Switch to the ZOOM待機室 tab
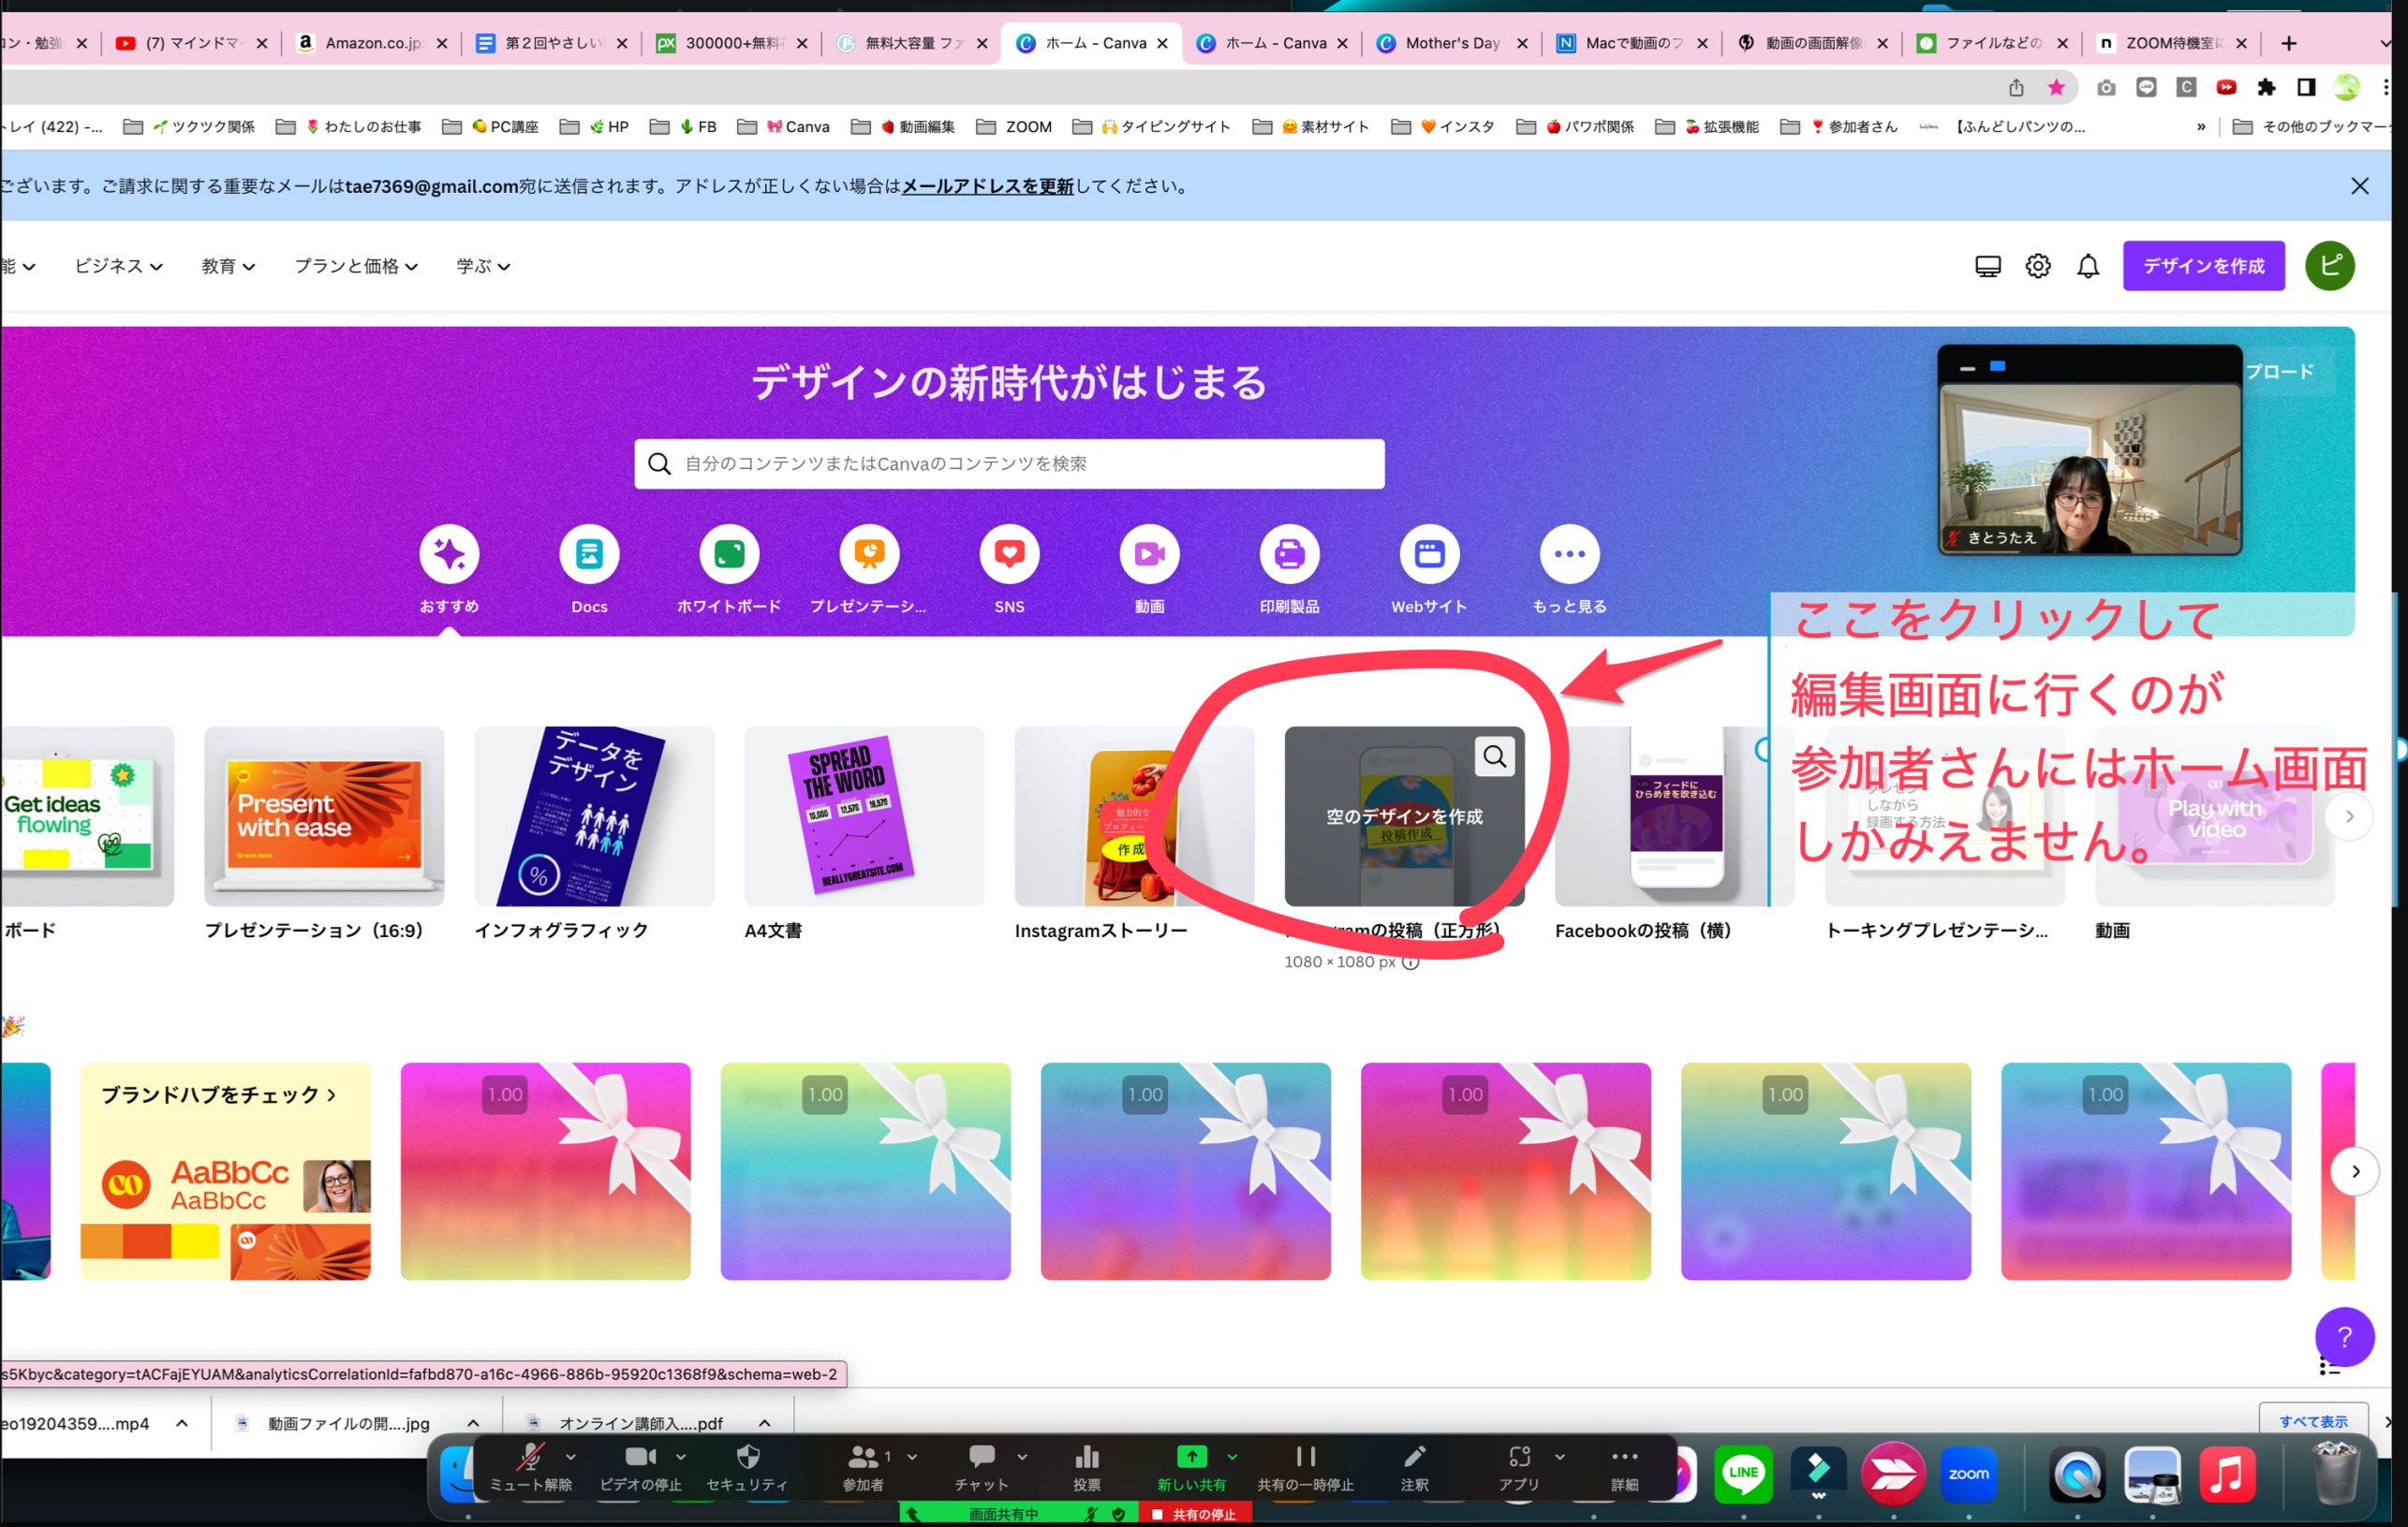Viewport: 2408px width, 1527px height. [x=2172, y=43]
